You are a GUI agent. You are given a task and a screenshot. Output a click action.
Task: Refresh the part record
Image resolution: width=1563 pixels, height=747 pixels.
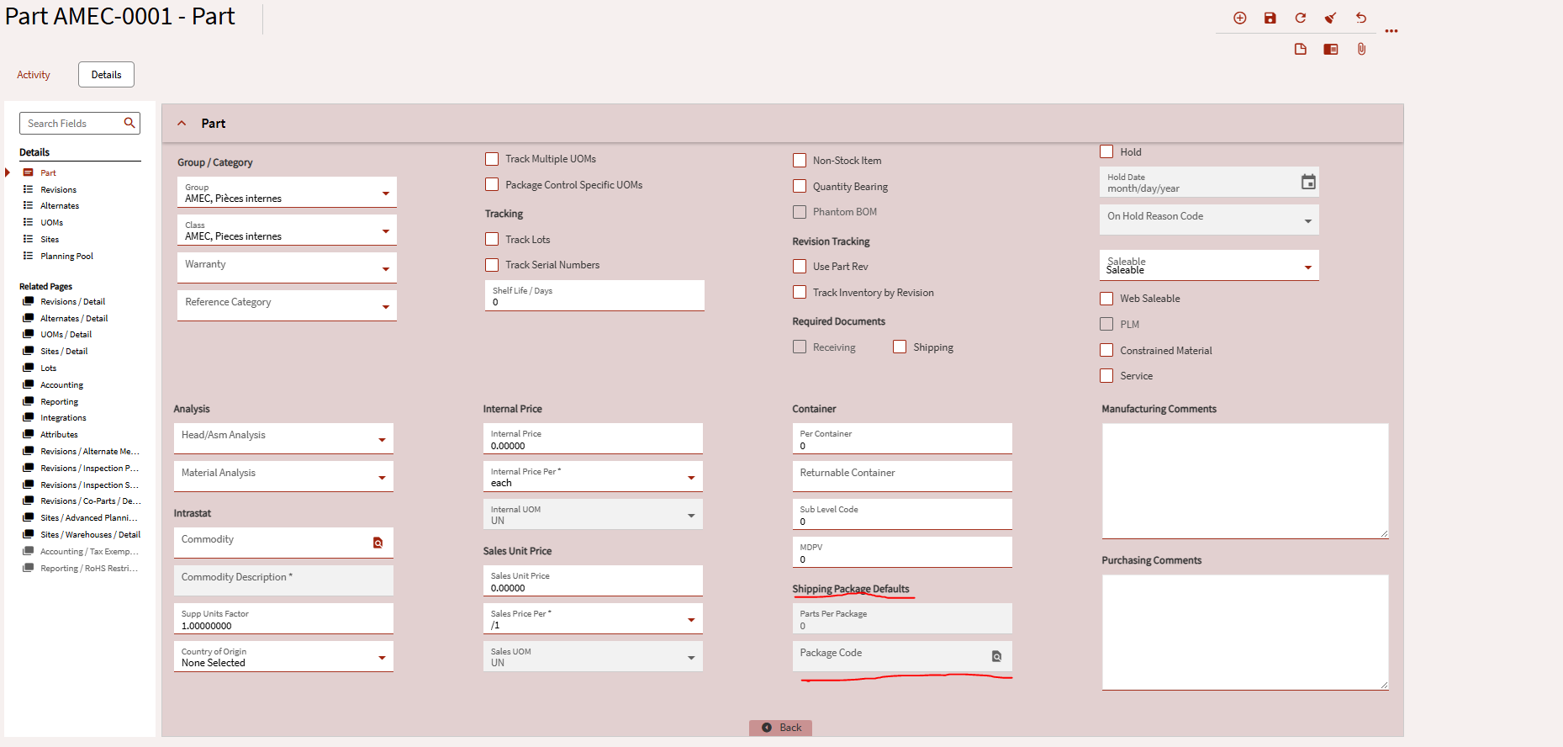tap(1300, 18)
